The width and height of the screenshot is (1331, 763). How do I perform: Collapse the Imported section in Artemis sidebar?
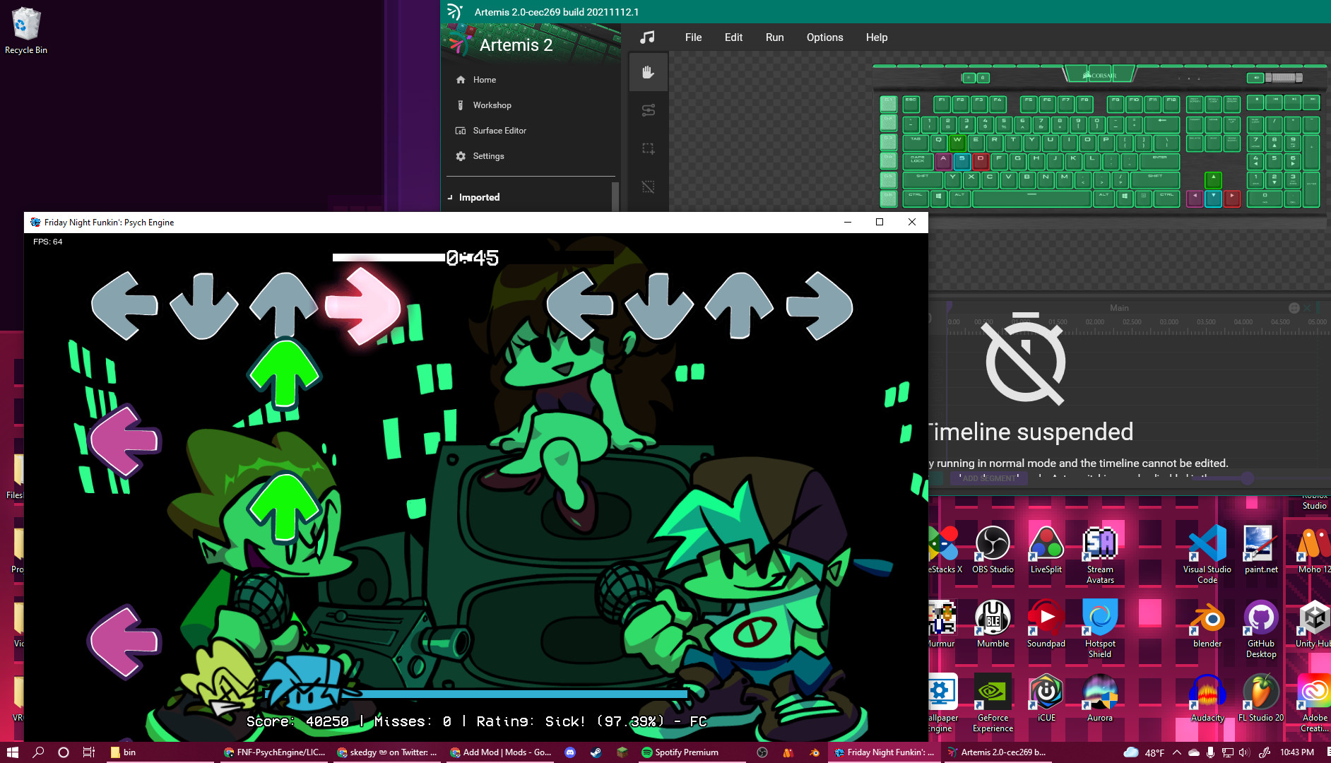[x=450, y=197]
